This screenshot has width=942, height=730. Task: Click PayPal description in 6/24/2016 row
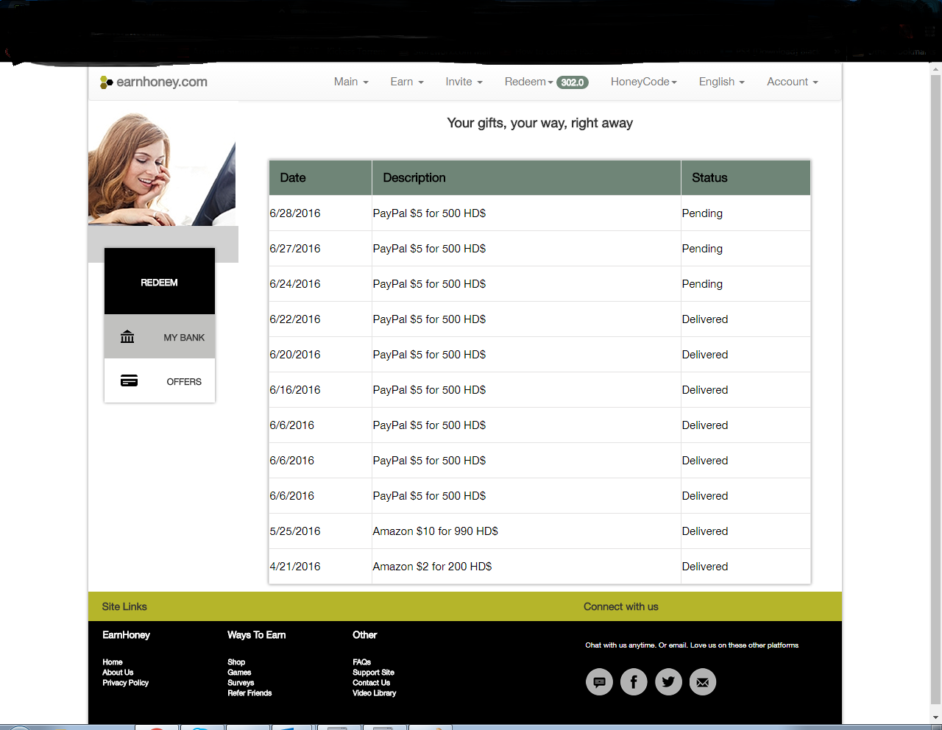(430, 284)
